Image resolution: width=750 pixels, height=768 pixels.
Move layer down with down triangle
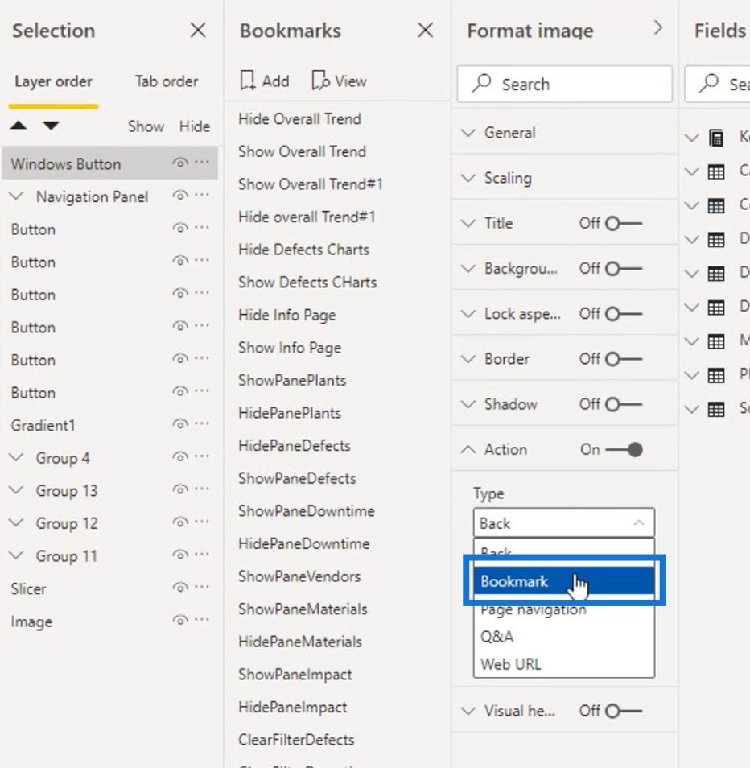(x=51, y=126)
